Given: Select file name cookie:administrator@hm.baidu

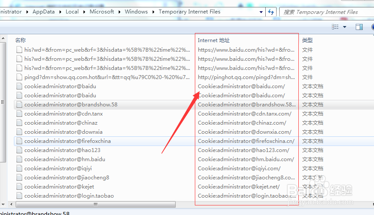Looking at the screenshot, I should pos(65,159).
